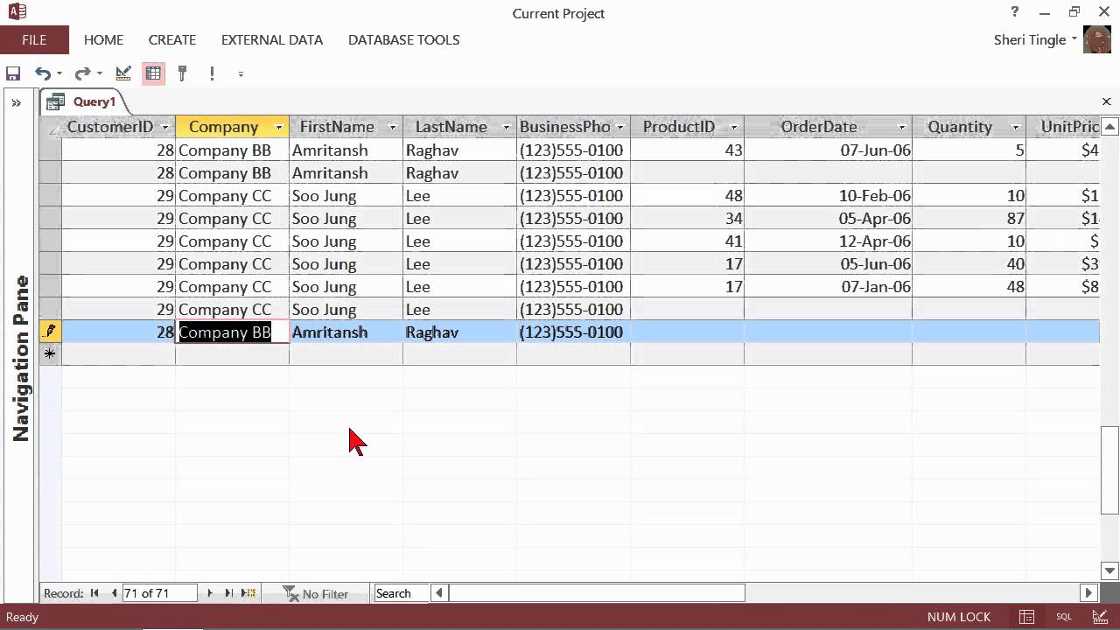The height and width of the screenshot is (630, 1120).
Task: Redo the last action
Action: point(82,73)
